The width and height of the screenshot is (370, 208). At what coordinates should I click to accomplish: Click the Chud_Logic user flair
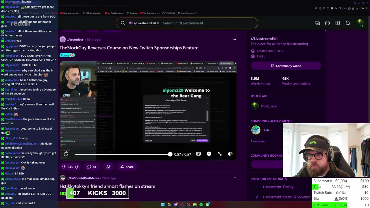click(x=269, y=106)
